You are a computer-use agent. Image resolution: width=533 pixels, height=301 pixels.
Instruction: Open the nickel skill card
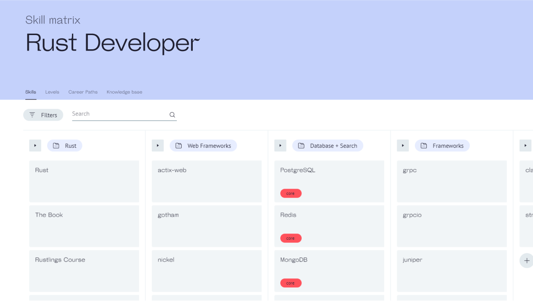207,271
